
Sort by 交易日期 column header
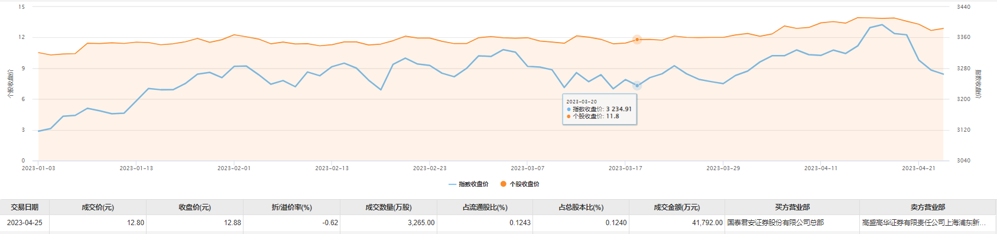25,207
